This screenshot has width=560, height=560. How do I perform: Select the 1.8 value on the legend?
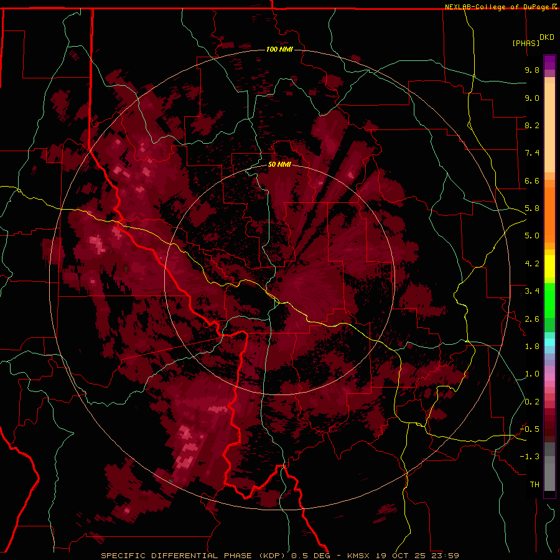click(532, 347)
